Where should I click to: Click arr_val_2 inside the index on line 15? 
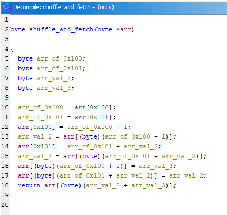point(178,156)
